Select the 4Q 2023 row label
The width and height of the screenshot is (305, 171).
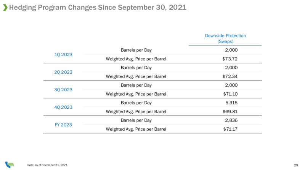pyautogui.click(x=63, y=107)
